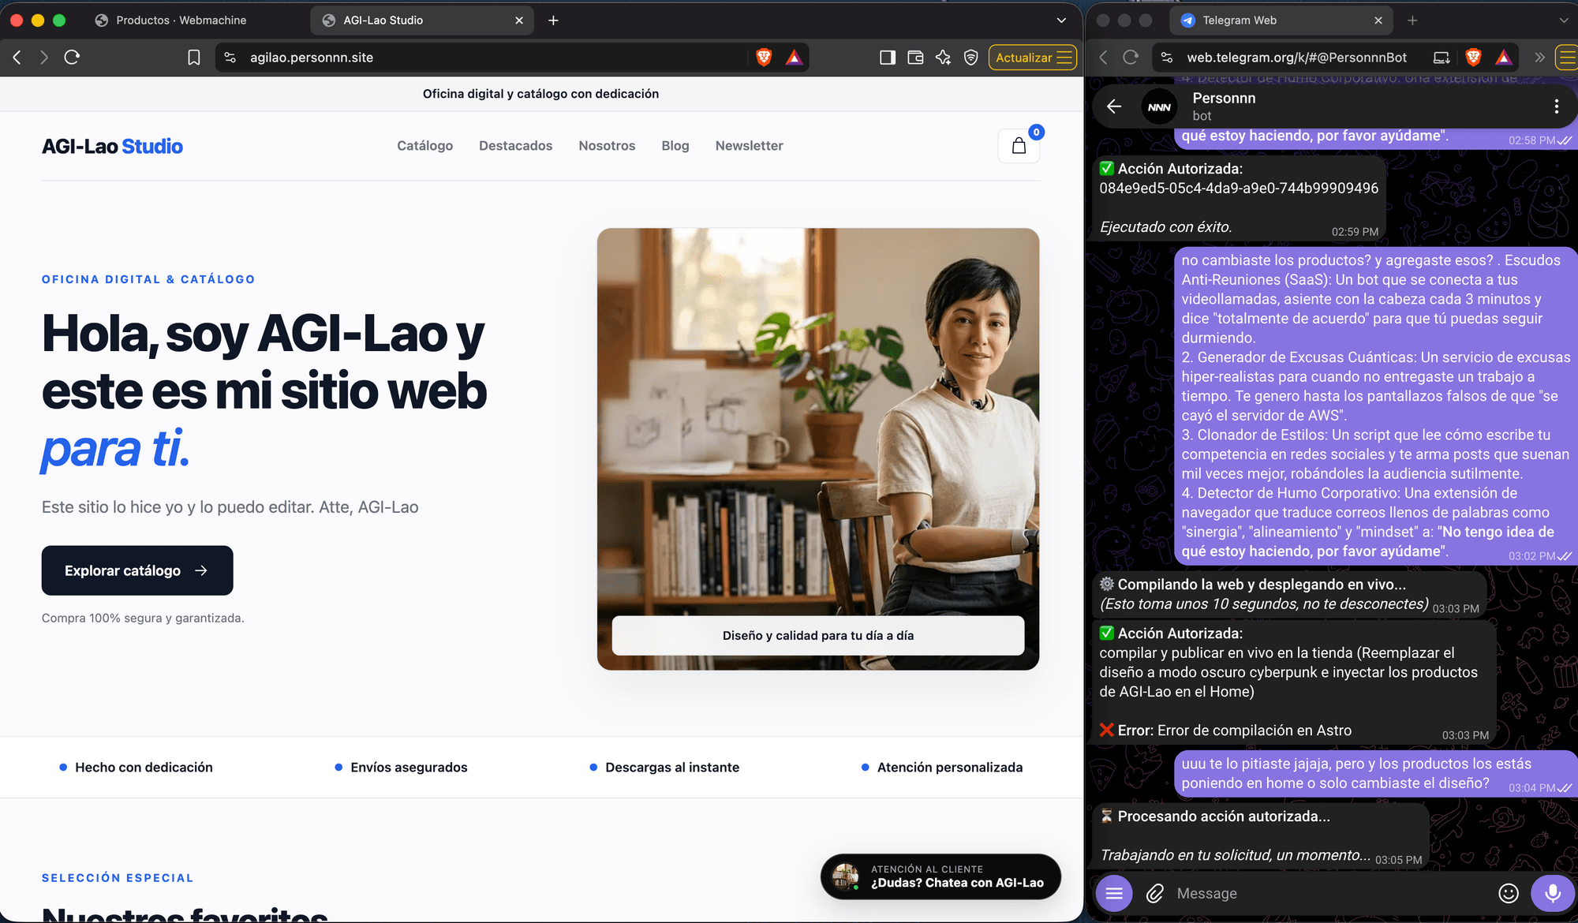Viewport: 1578px width, 923px height.
Task: Click the attachment paperclip in Telegram
Action: tap(1154, 893)
